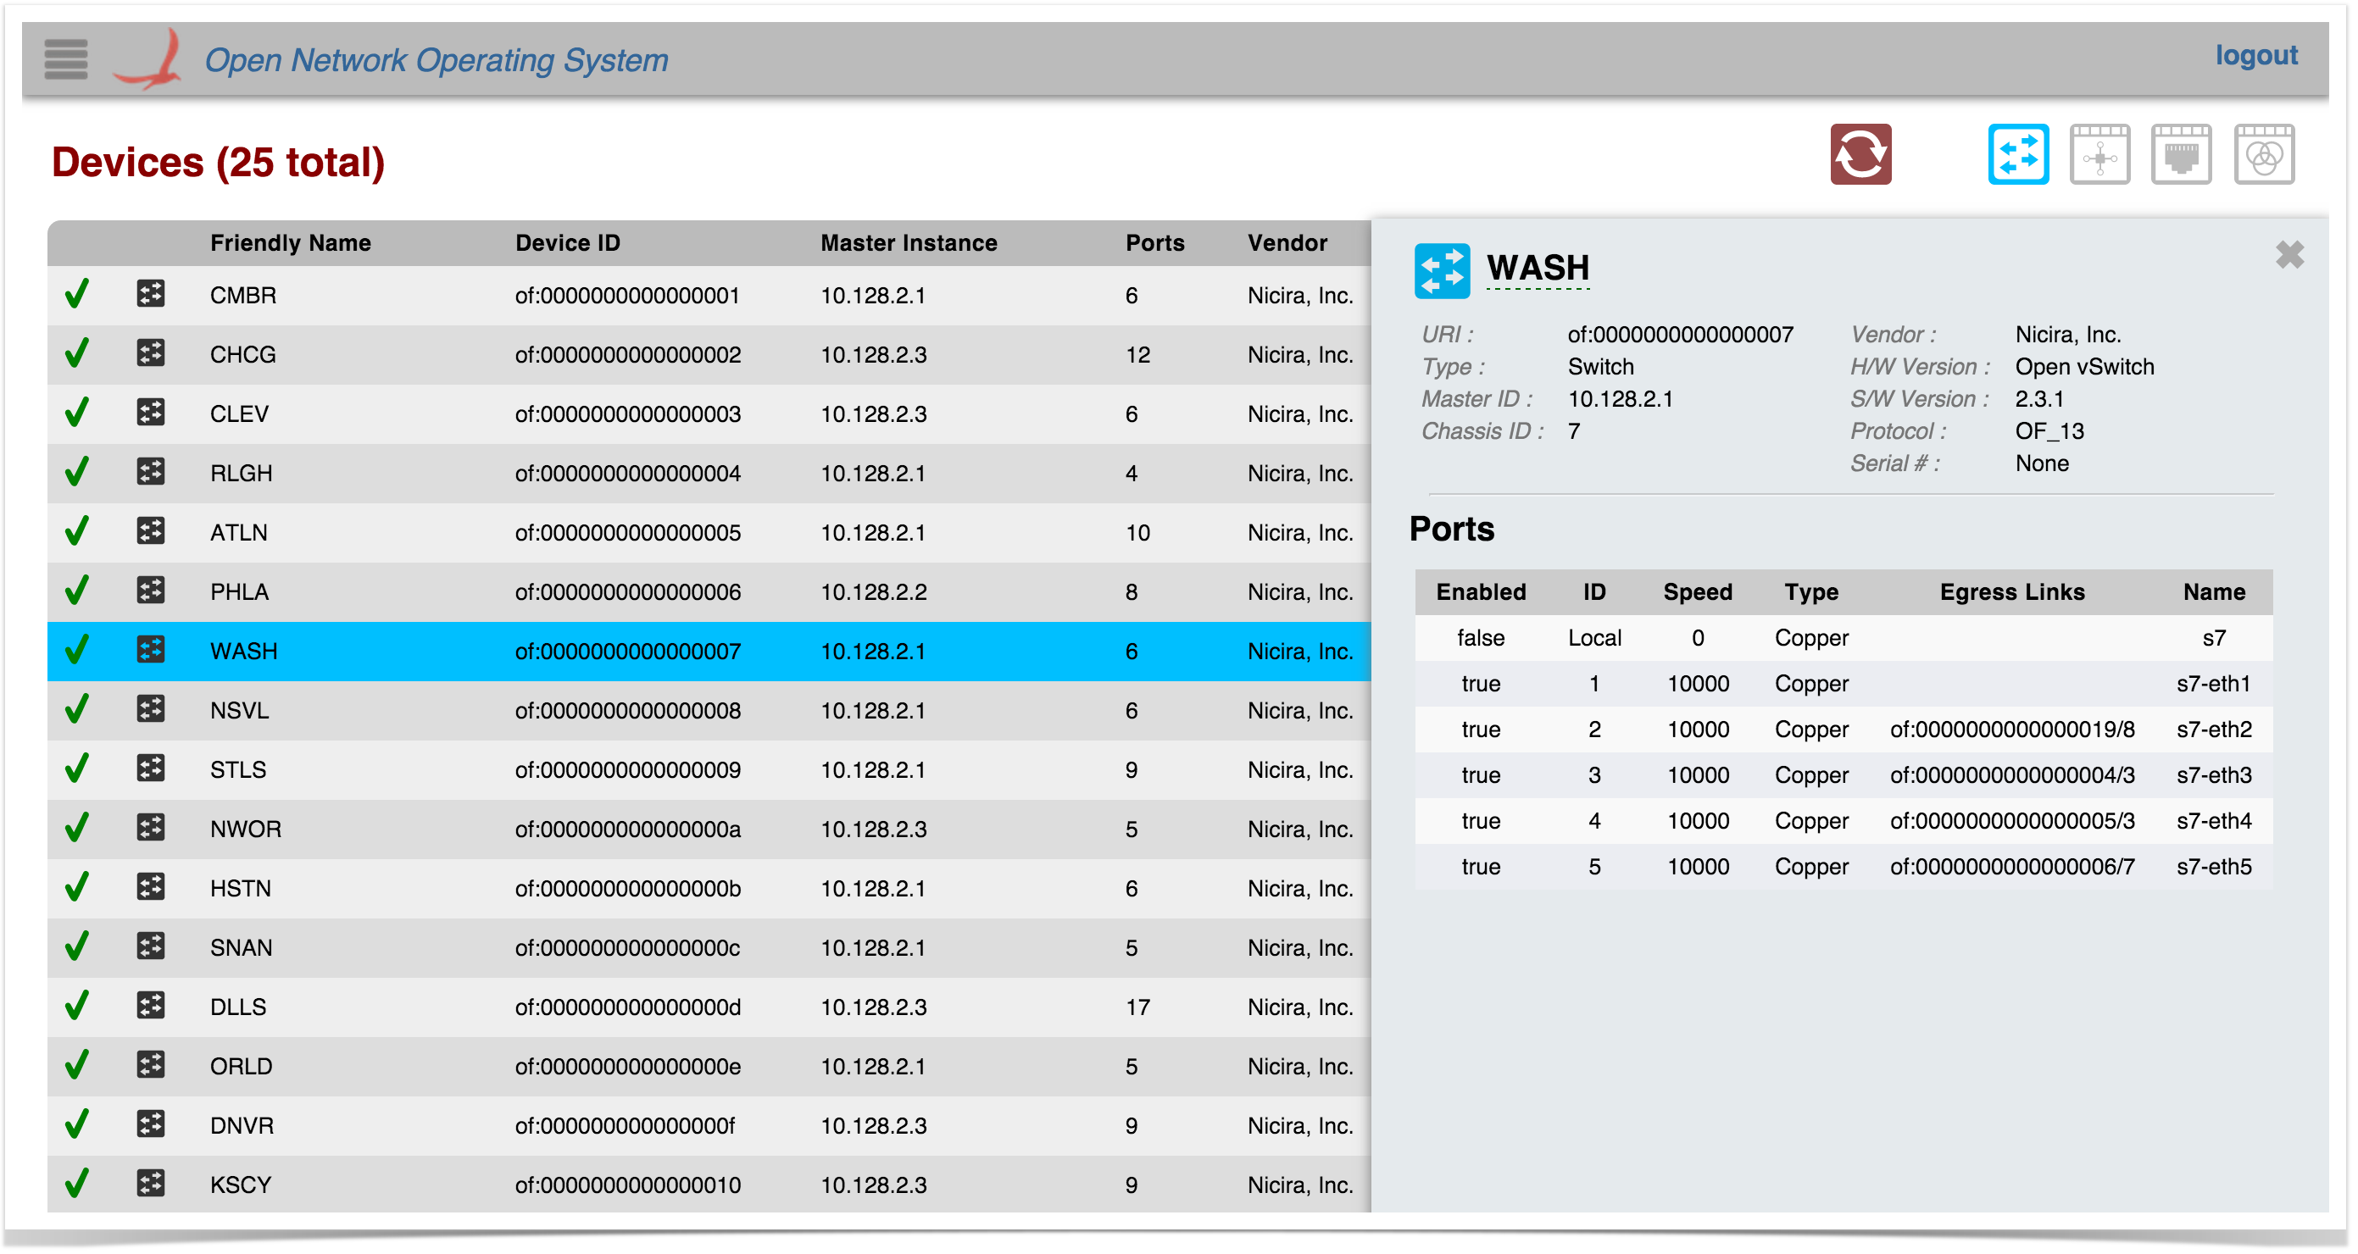Open groups view for selected device
This screenshot has width=2358, height=1254.
[2263, 153]
